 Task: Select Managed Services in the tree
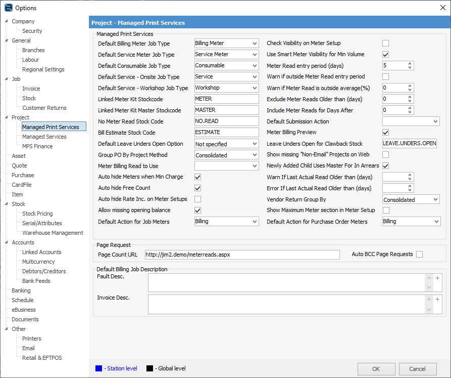(44, 137)
